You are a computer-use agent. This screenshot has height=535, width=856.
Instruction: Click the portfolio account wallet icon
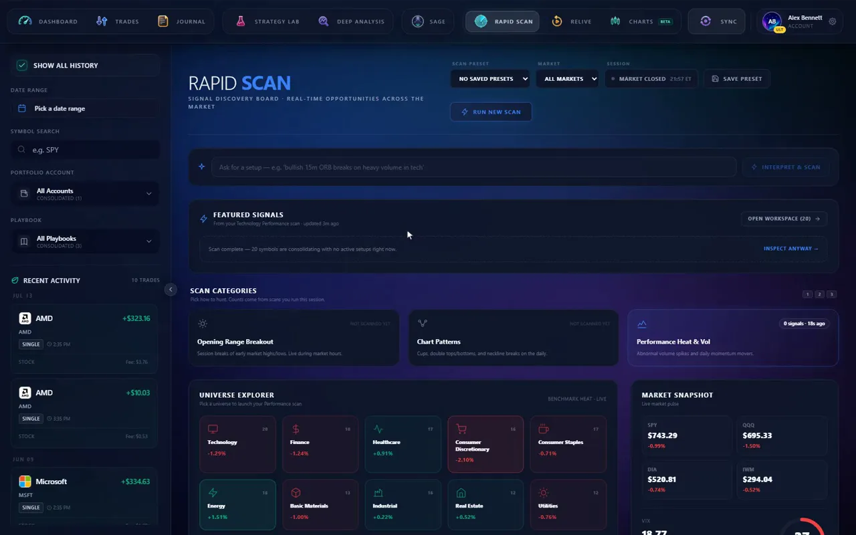point(24,194)
